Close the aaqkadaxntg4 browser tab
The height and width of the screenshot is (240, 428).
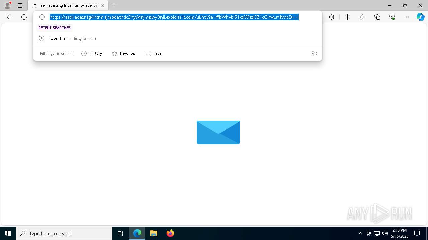tap(103, 5)
